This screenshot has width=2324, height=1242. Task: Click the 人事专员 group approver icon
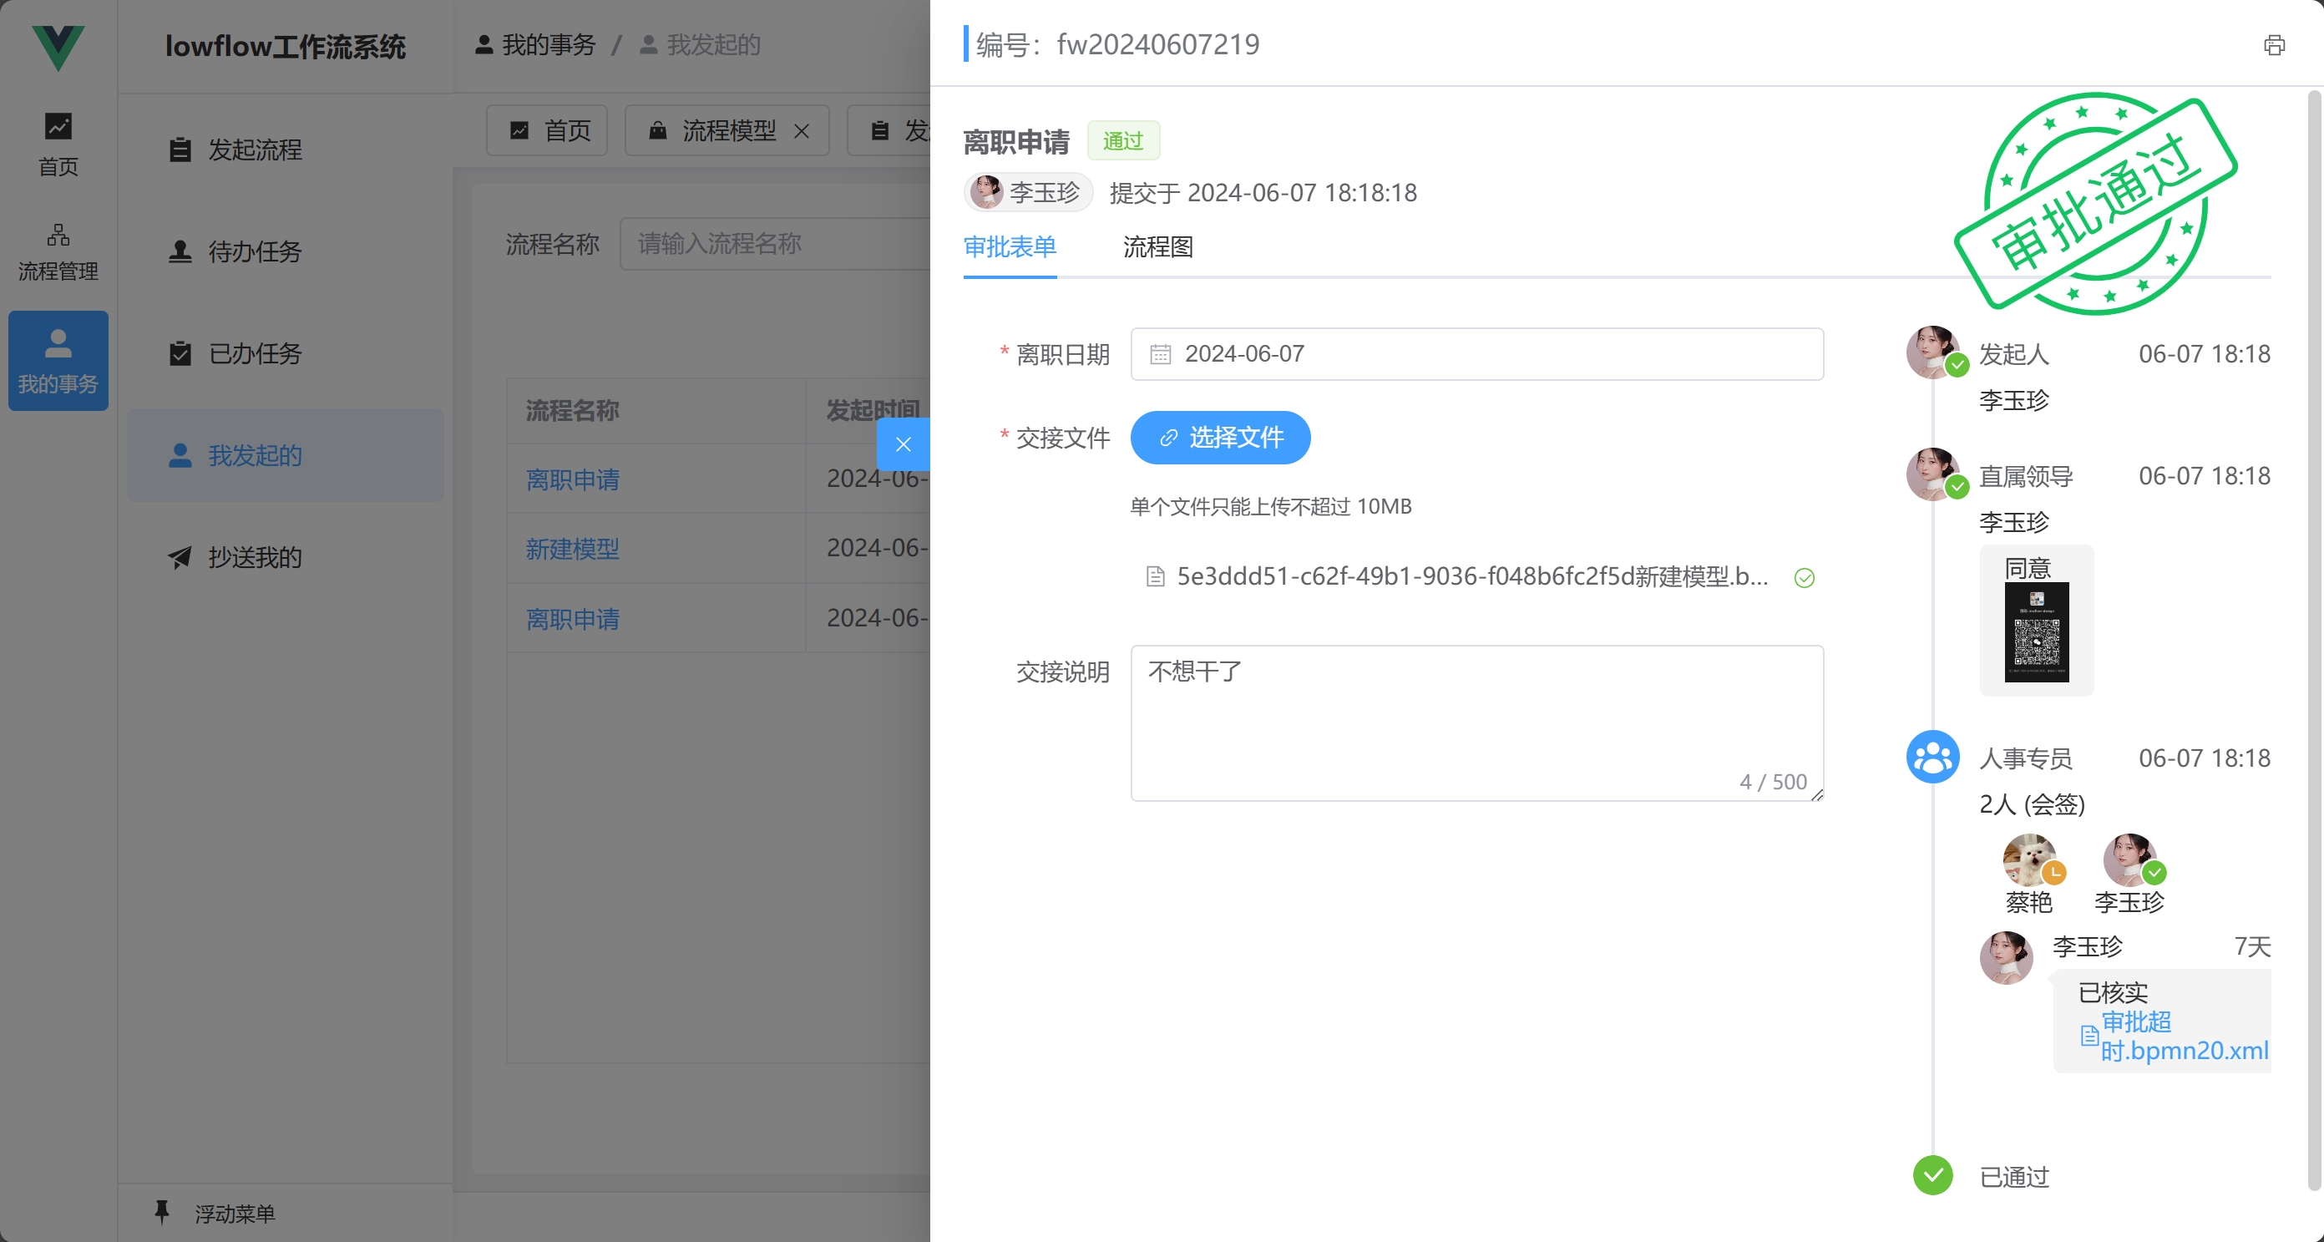click(x=1932, y=757)
